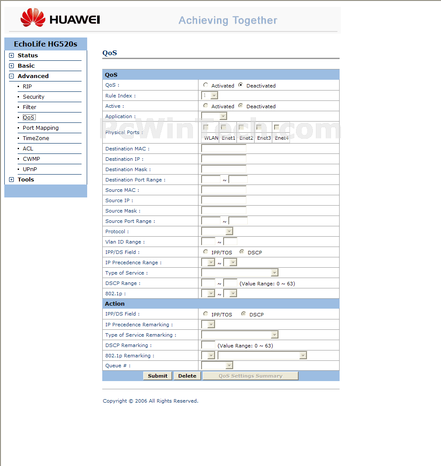Open the Type of Service dropdown
The width and height of the screenshot is (441, 466).
click(240, 272)
